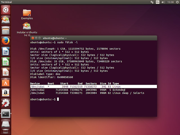Viewport: 180px width, 135px height.
Task: Click the 'Extended' partition type text
Action: (x=119, y=90)
